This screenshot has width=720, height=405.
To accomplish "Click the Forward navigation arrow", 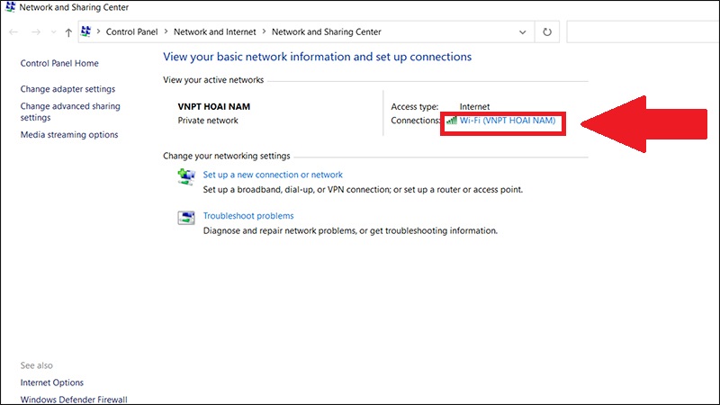I will click(36, 32).
